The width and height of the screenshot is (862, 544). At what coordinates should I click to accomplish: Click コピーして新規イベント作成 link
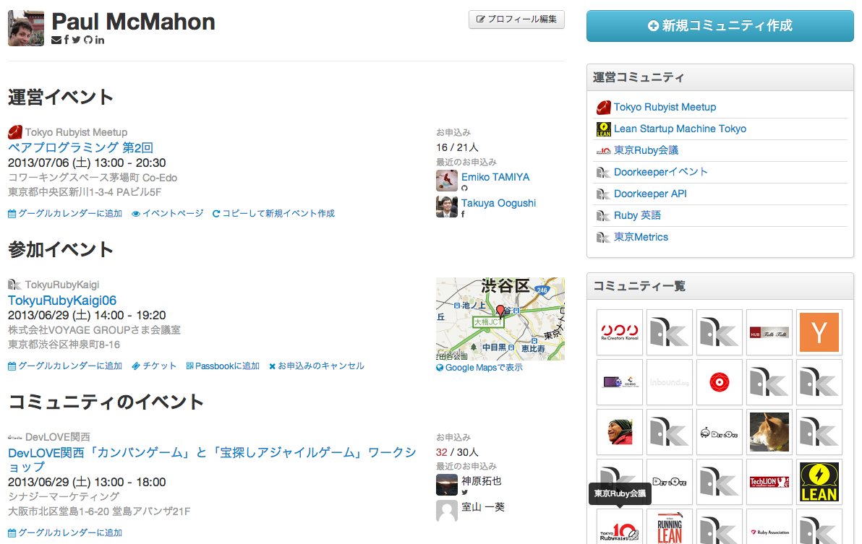click(x=274, y=214)
